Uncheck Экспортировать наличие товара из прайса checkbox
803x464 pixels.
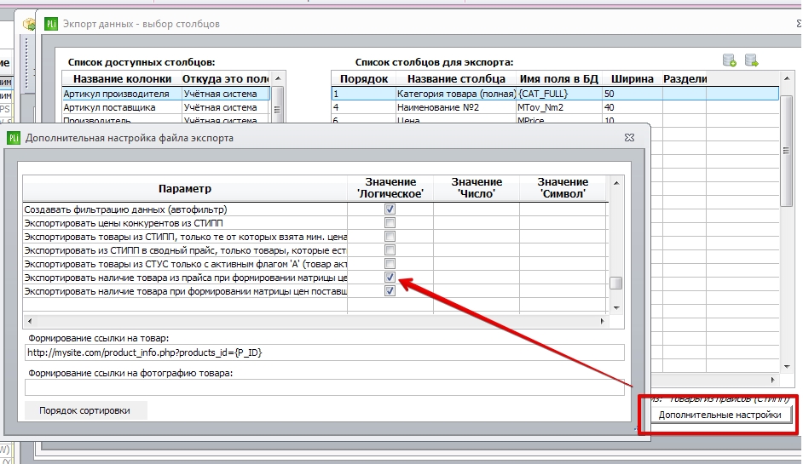pyautogui.click(x=390, y=278)
